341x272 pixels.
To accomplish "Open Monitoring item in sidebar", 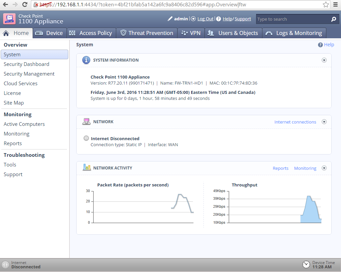I will point(17,134).
